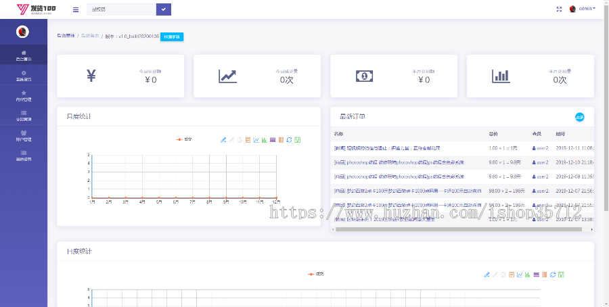Screen dimensions: 609x307
Task: Open the photoshop order dated 2019-12-08
Action: pos(399,176)
